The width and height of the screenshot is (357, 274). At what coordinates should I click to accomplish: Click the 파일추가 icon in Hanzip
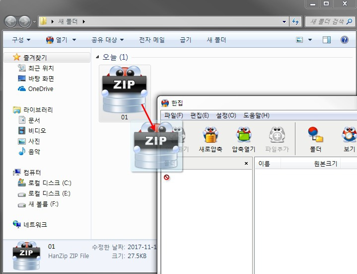click(277, 139)
